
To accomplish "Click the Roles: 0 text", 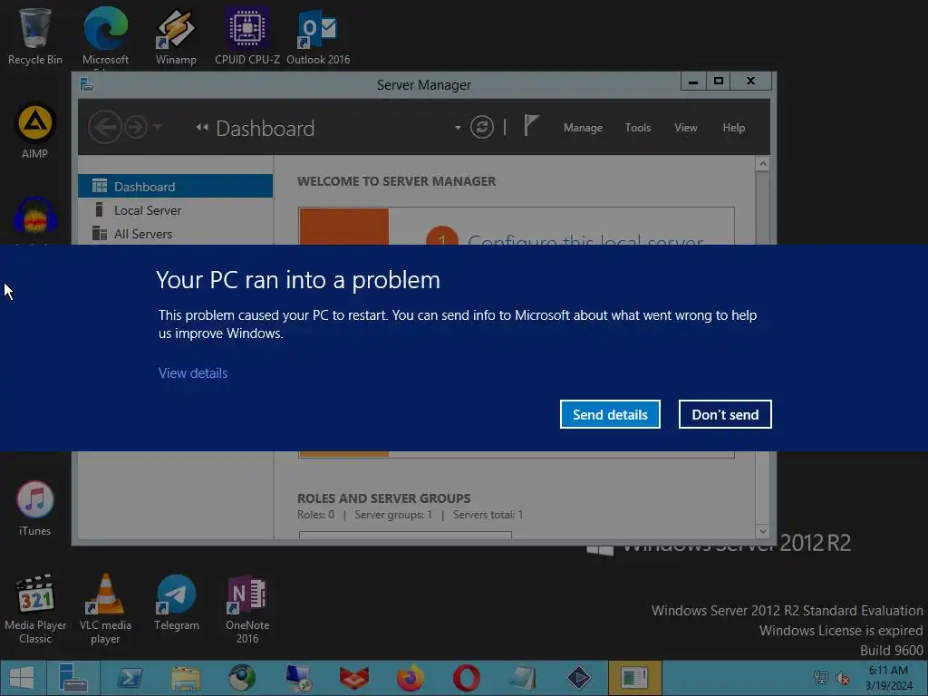I will pos(315,515).
